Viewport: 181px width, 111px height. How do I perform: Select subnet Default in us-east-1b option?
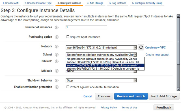tap(105, 65)
